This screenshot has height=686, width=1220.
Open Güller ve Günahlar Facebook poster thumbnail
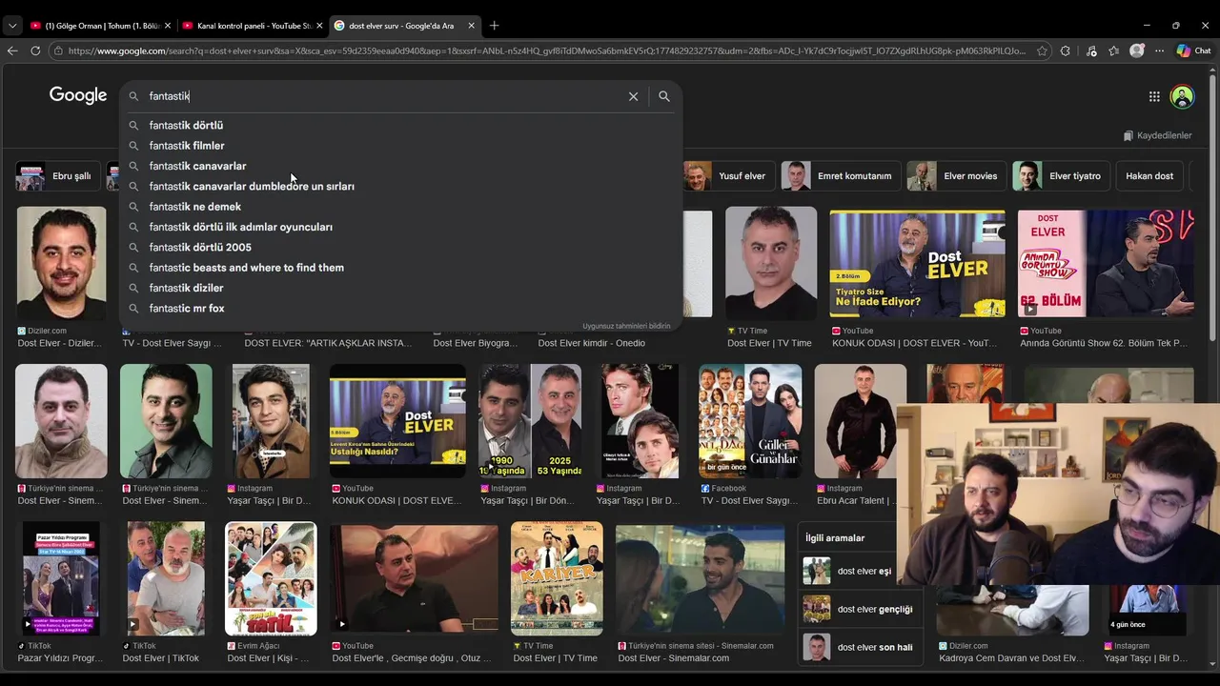tap(750, 421)
